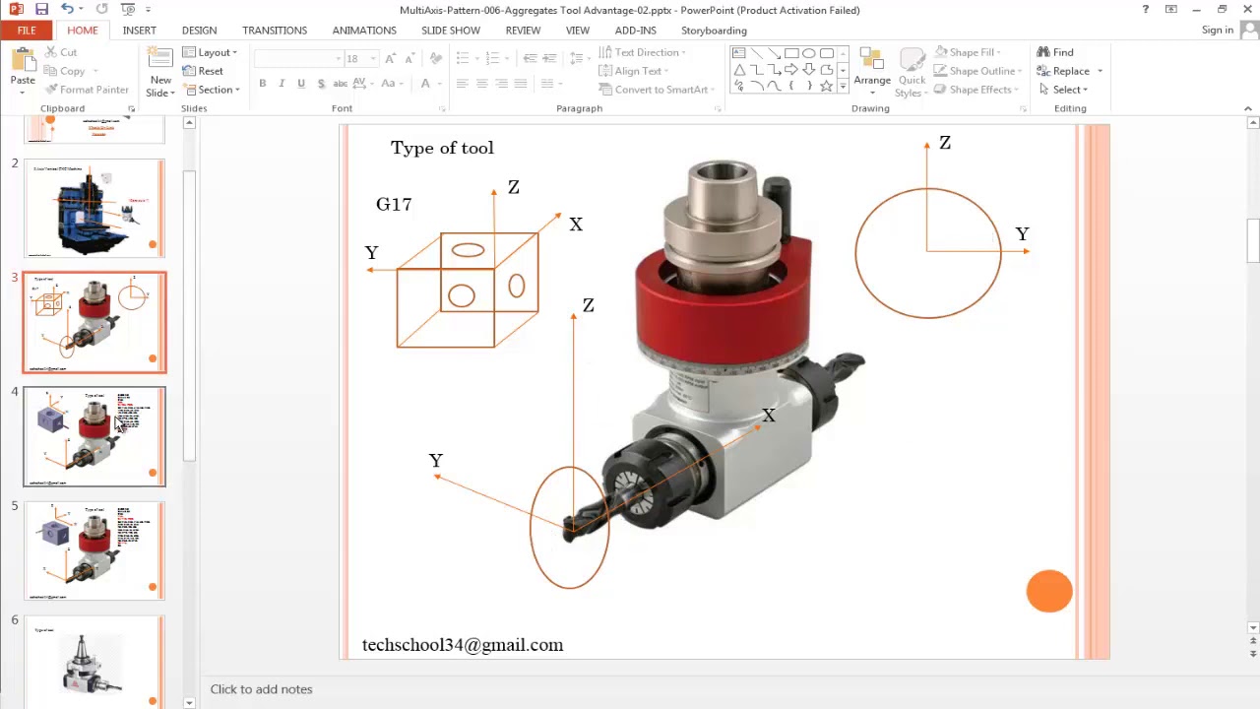Toggle Justify paragraph alignment
This screenshot has width=1260, height=709.
[x=521, y=84]
